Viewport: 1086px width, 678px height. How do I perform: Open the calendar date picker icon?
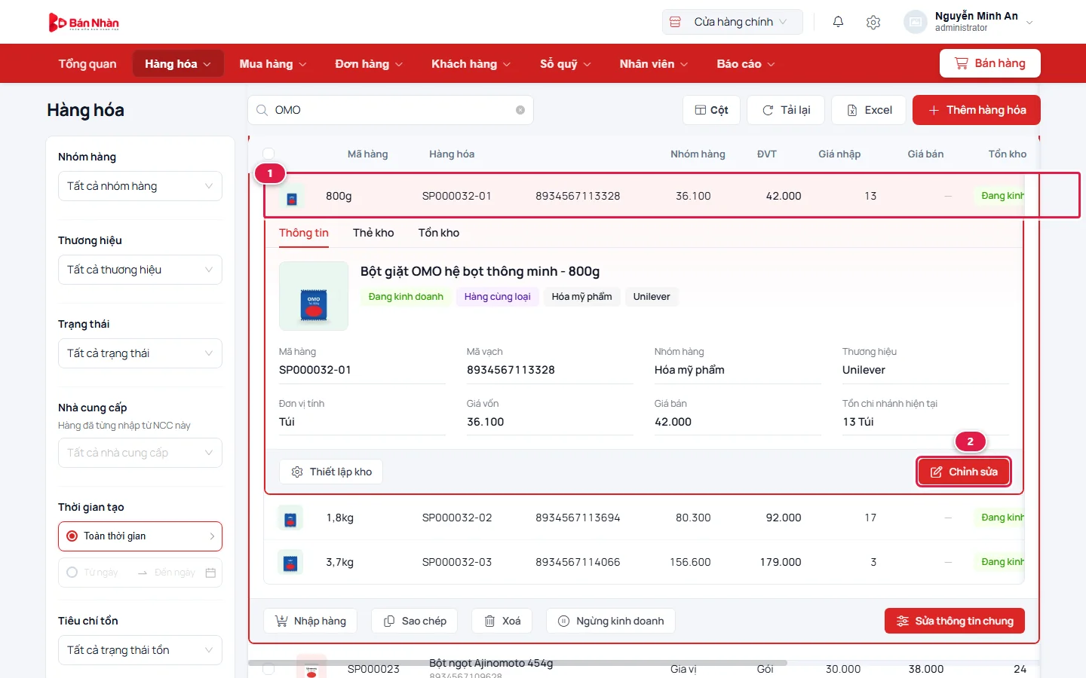click(210, 573)
